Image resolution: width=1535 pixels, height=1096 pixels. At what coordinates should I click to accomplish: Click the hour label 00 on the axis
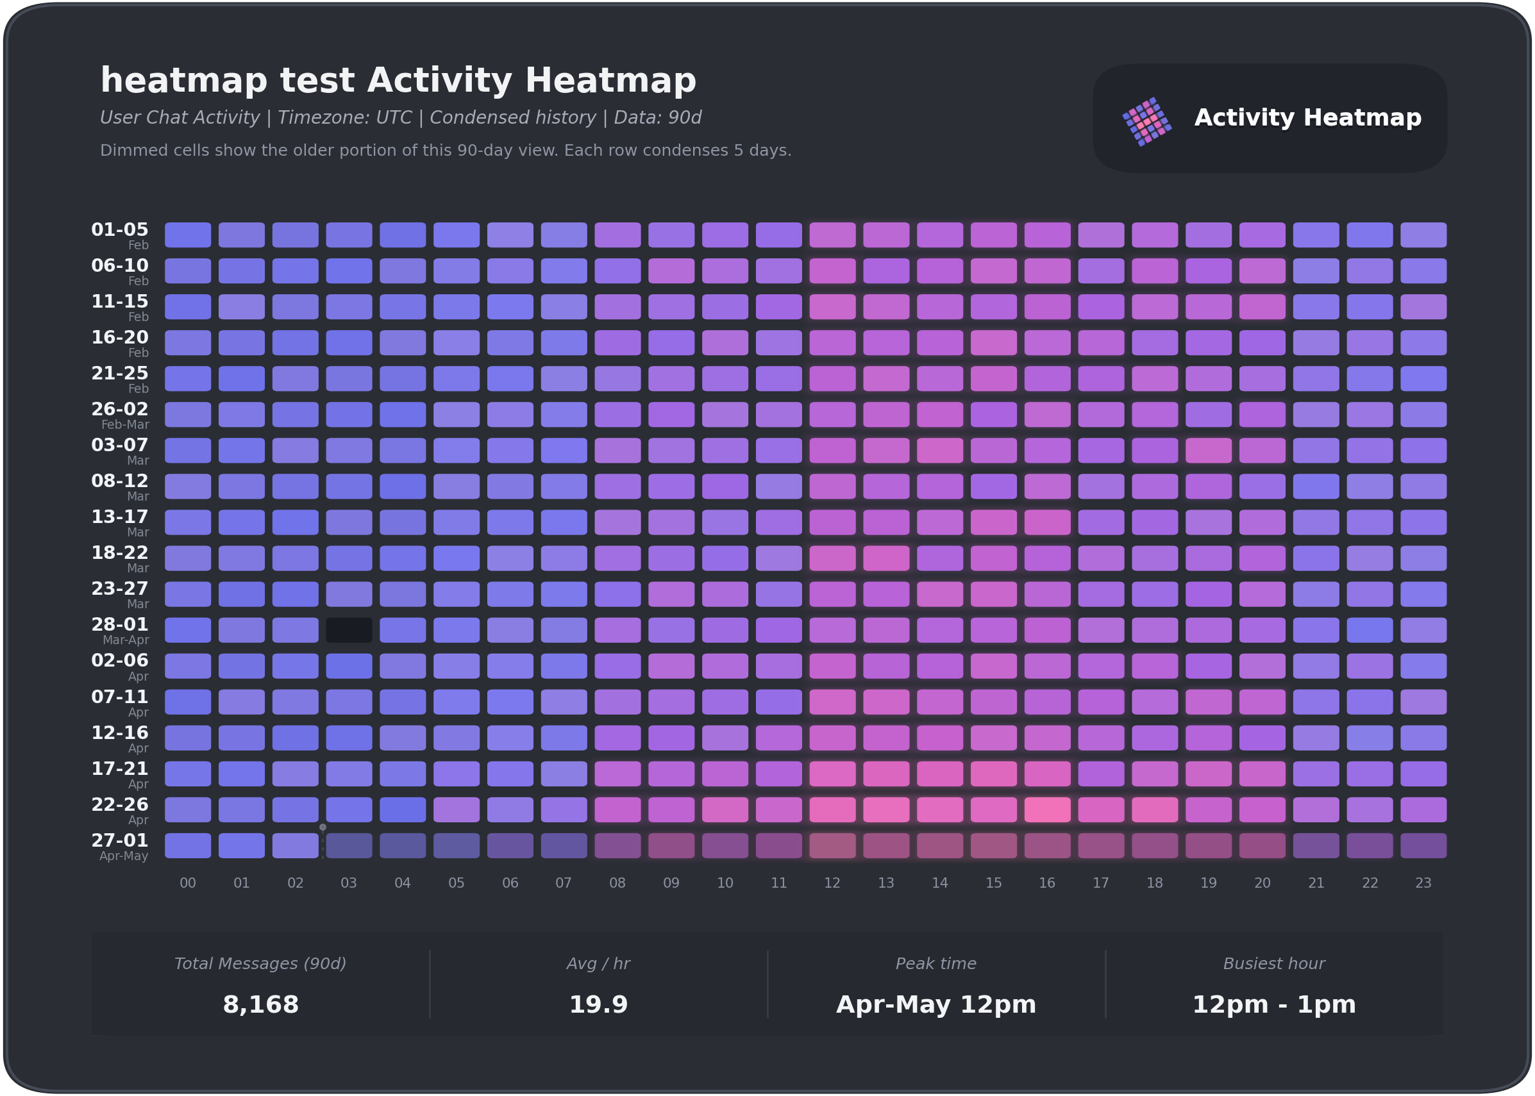pos(188,883)
